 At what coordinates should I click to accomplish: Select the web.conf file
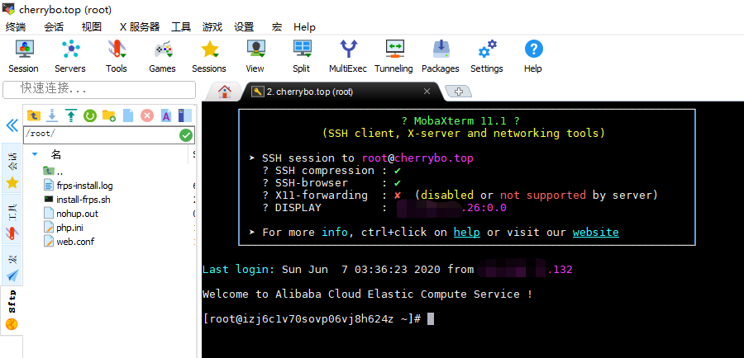point(69,242)
